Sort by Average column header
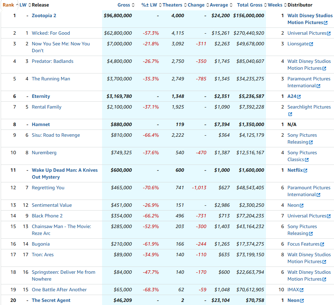This screenshot has height=305, width=334. pos(219,5)
